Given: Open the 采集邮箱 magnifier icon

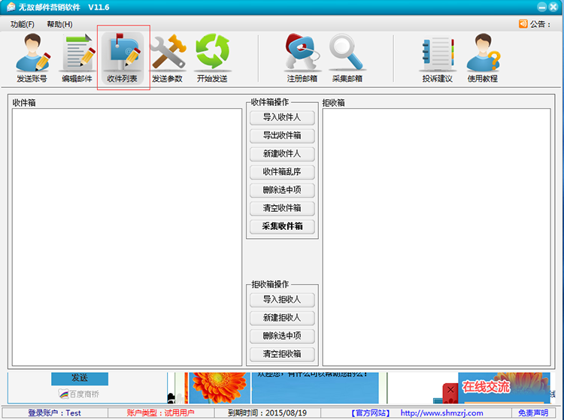Looking at the screenshot, I should 347,58.
